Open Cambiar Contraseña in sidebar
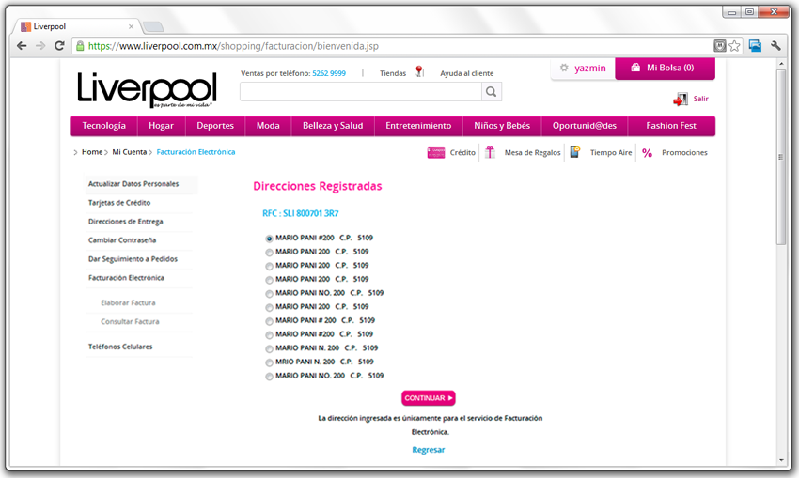 122,240
